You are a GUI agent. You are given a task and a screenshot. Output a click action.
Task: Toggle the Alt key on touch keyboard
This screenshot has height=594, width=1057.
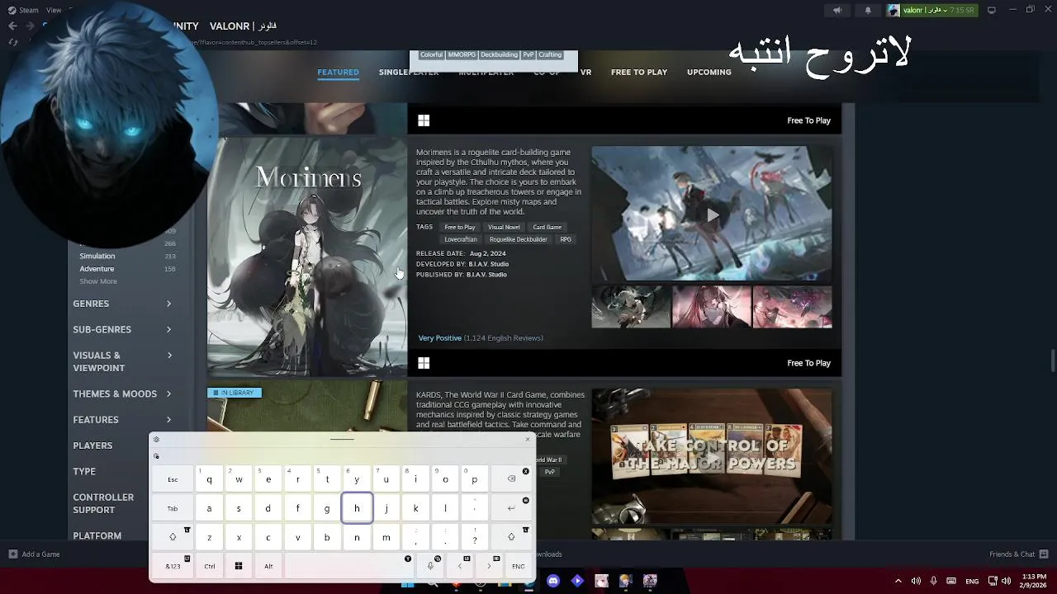(268, 566)
